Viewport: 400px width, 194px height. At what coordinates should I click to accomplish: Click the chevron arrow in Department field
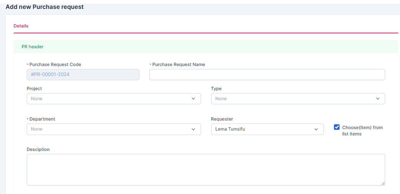coord(193,129)
